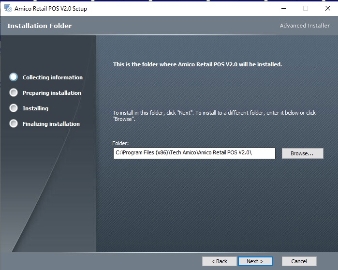This screenshot has width=338, height=270.
Task: Minimize the setup window
Action: point(284,8)
